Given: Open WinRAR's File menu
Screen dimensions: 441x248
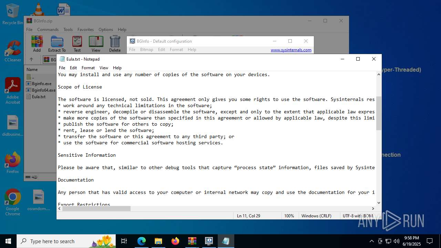Looking at the screenshot, I should [x=30, y=30].
